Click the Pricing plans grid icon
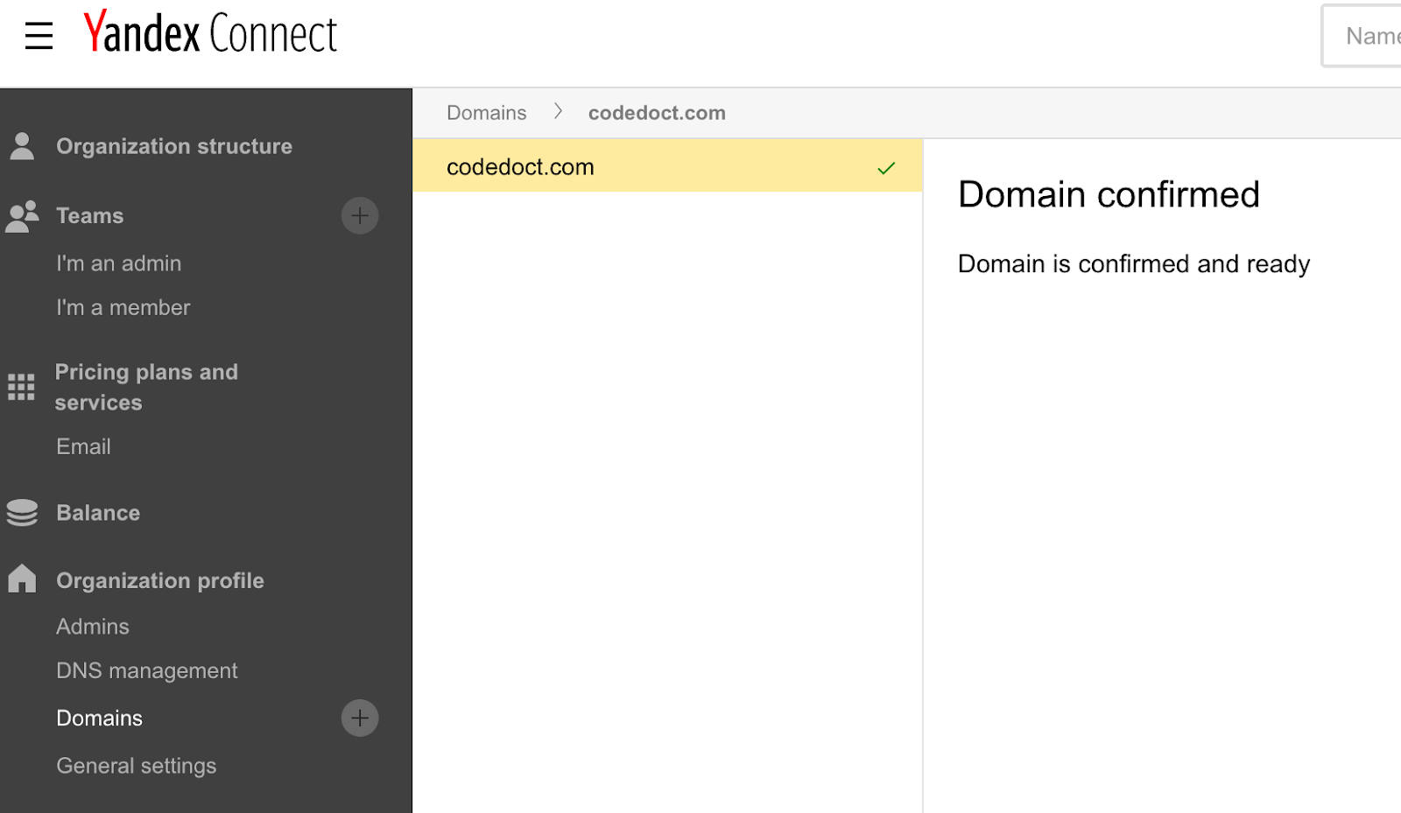The image size is (1401, 813). click(x=21, y=386)
